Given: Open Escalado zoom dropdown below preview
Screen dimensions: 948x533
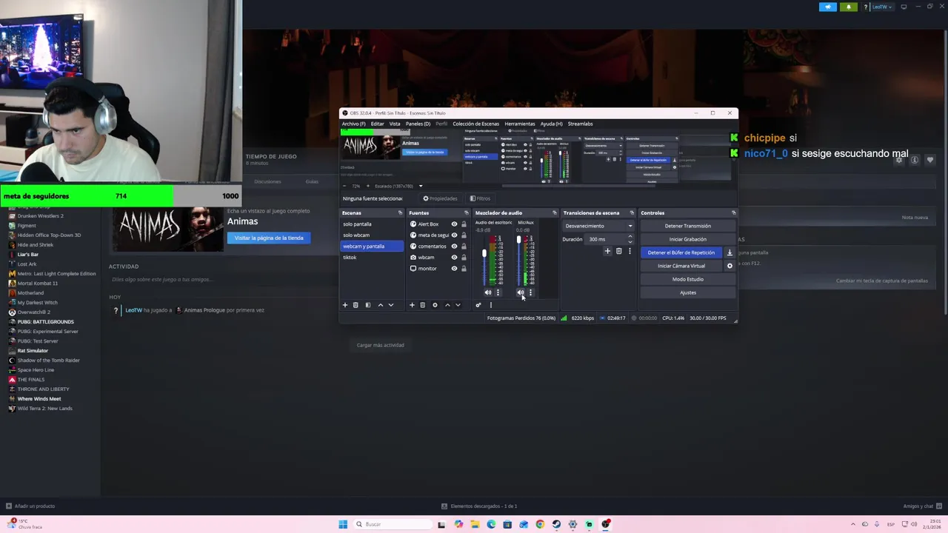Looking at the screenshot, I should point(420,186).
